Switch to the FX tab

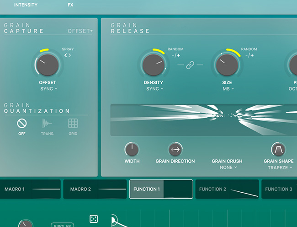tap(70, 5)
